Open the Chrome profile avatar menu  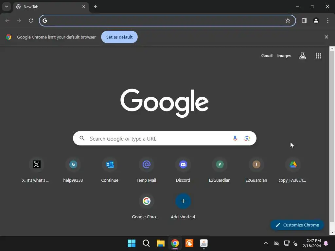[316, 21]
